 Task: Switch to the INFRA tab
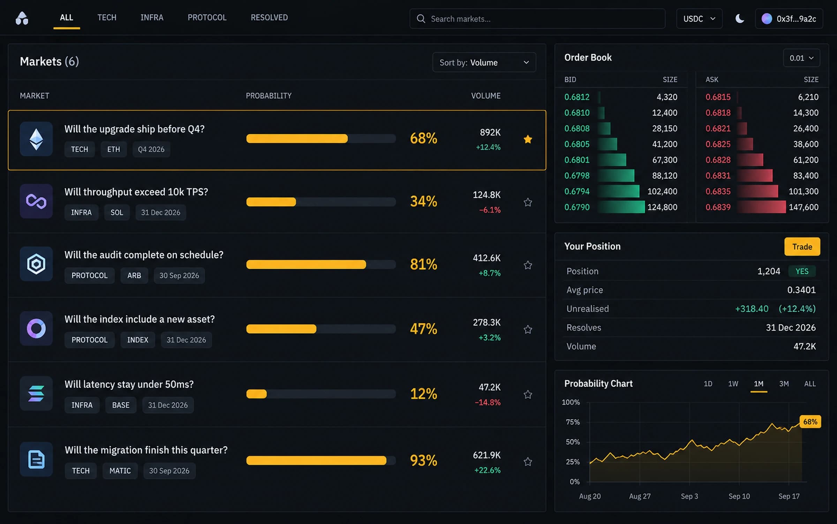152,17
